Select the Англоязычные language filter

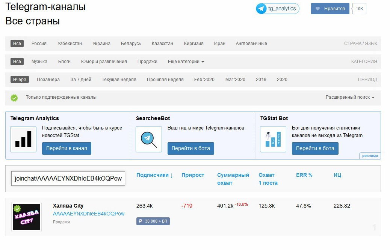coord(251,44)
